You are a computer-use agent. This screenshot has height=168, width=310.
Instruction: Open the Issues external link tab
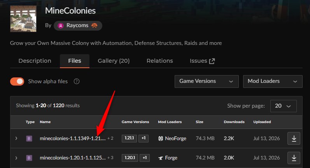click(x=202, y=61)
